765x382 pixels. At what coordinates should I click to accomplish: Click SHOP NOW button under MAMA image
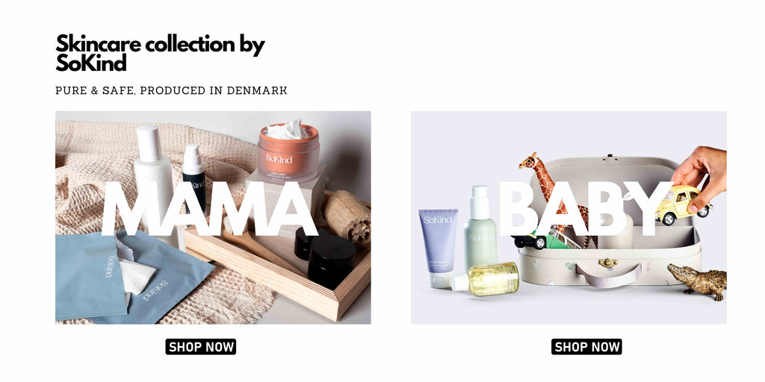200,347
